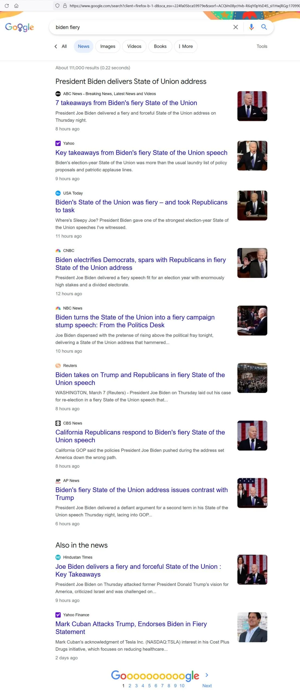Clear the search box with X icon
Viewport: 300px width, 694px height.
(236, 27)
